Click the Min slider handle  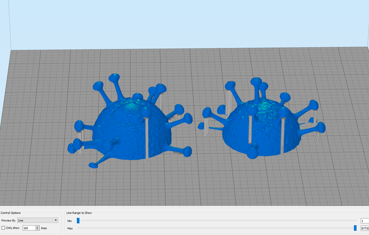tap(78, 221)
